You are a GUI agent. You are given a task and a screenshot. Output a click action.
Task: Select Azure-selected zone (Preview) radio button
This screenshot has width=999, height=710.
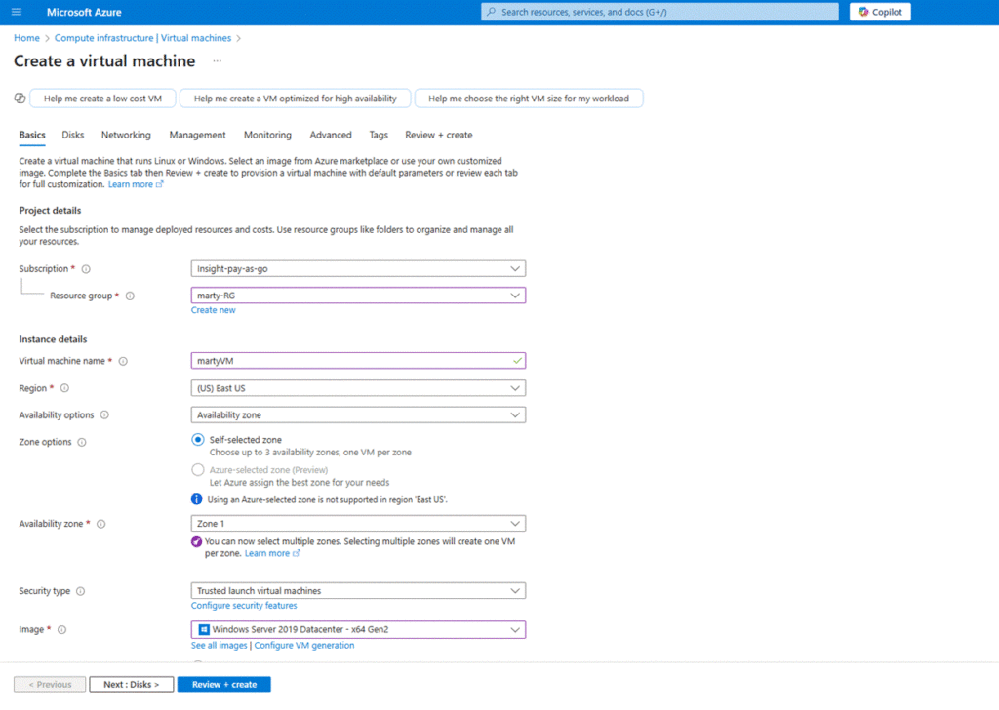point(198,469)
